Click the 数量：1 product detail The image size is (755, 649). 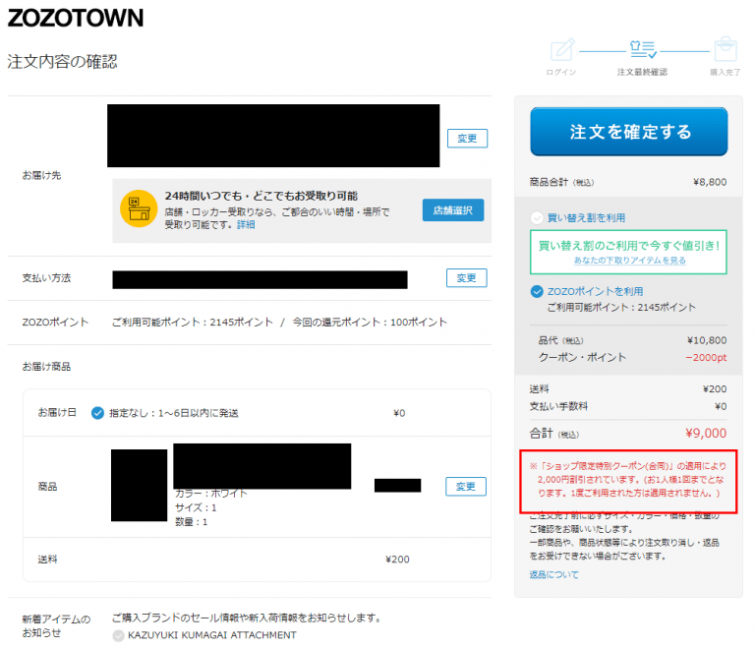191,522
